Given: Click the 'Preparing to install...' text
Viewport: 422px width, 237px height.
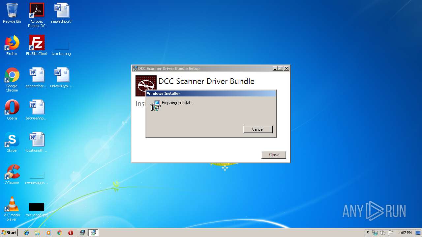Looking at the screenshot, I should click(177, 103).
